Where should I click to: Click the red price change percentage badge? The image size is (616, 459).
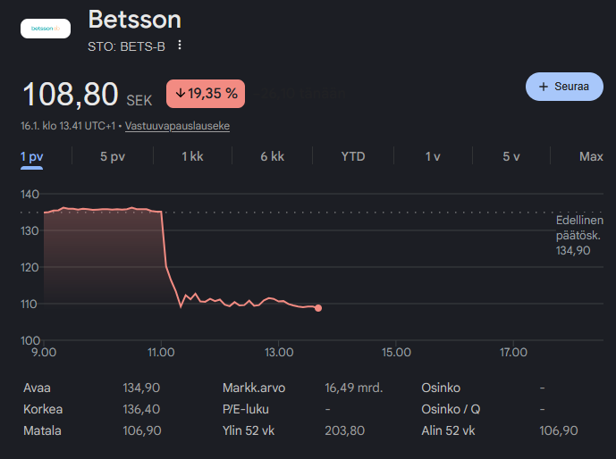click(206, 93)
